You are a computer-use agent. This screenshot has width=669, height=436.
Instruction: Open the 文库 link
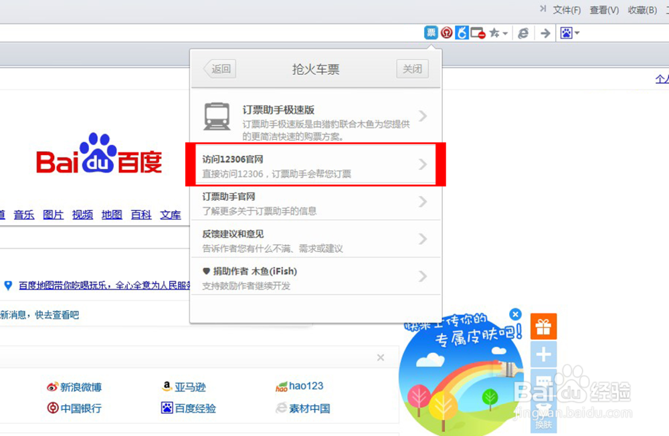tap(171, 215)
